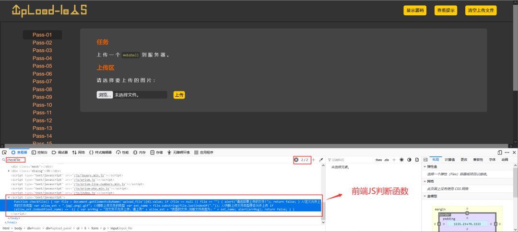
Task: Toggle the :hov pseudo-class panel
Action: tap(378, 160)
